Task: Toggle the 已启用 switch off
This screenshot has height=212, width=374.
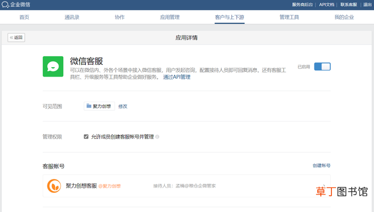Action: click(x=322, y=67)
